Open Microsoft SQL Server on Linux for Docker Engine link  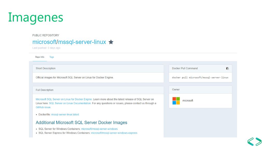click(x=64, y=99)
